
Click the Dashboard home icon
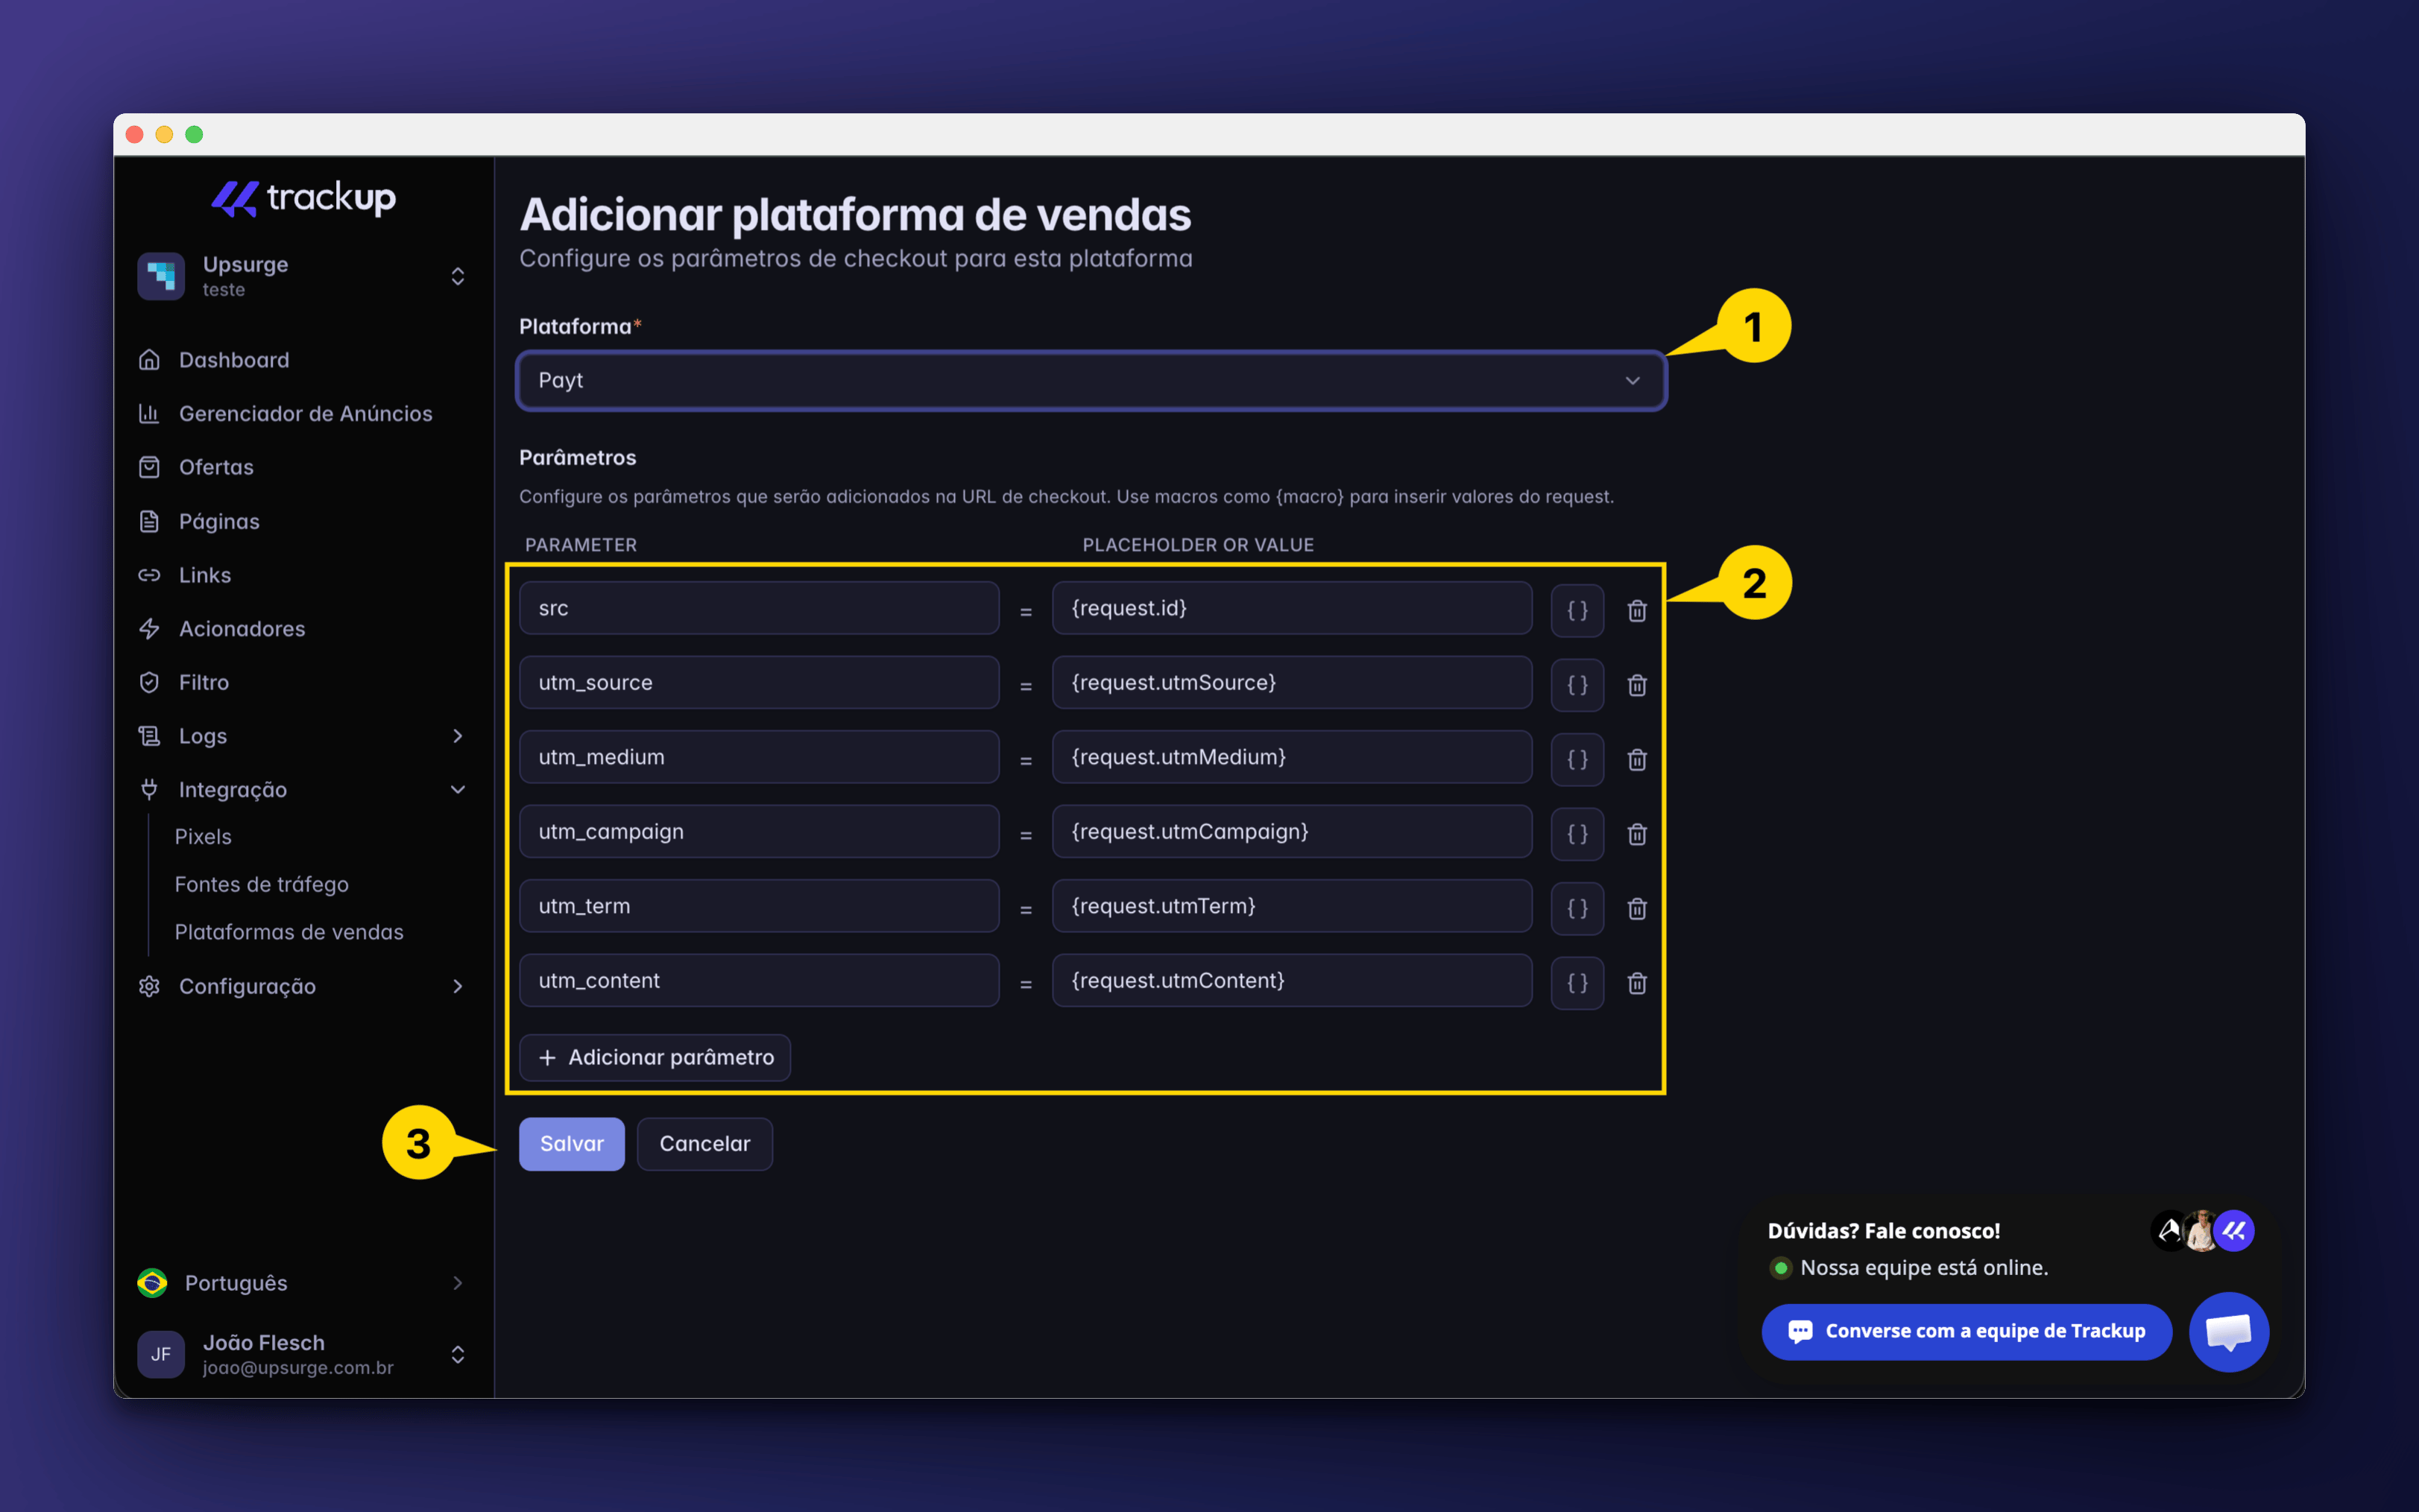149,360
